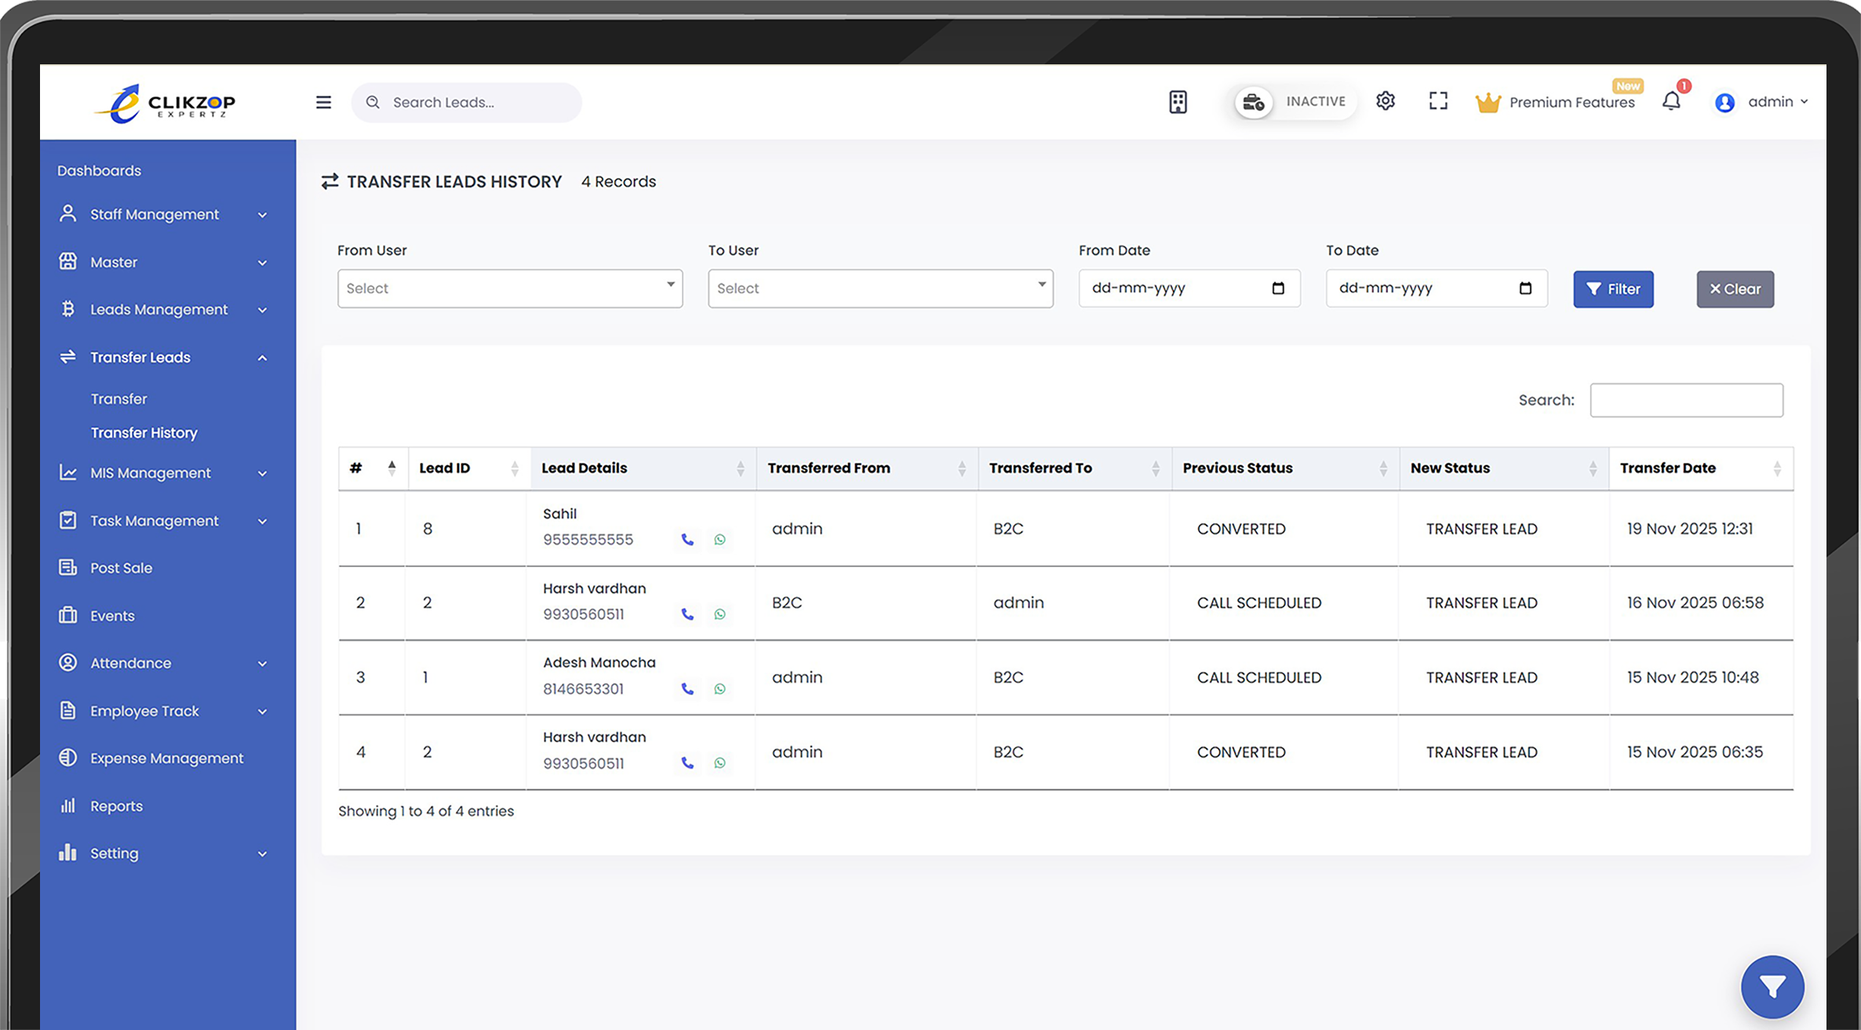The height and width of the screenshot is (1030, 1861).
Task: Open the company building icon in header
Action: (x=1178, y=102)
